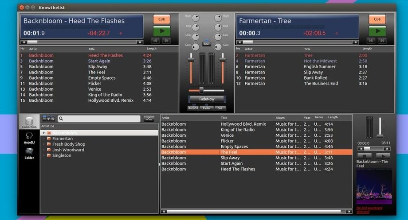
Task: Expand the Backnbloom artist tree node
Action: [x=43, y=133]
